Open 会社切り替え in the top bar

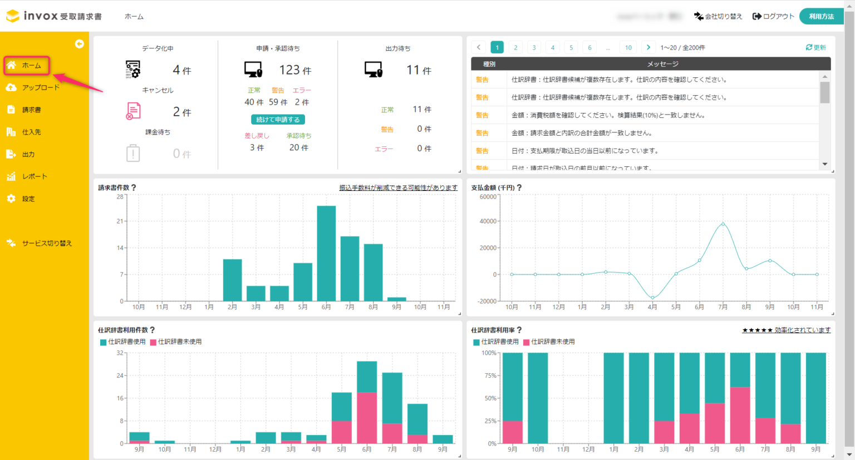718,16
